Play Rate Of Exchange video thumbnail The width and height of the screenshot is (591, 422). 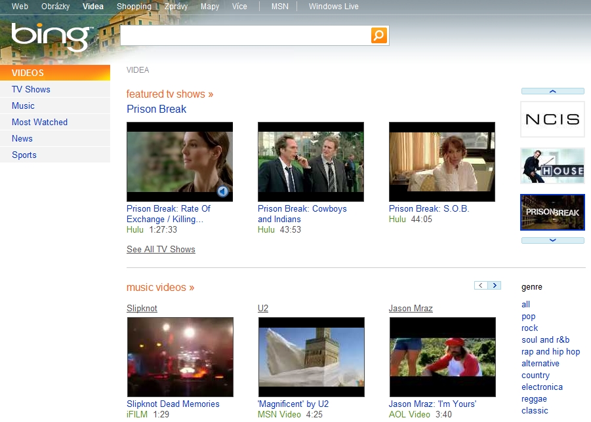tap(180, 162)
